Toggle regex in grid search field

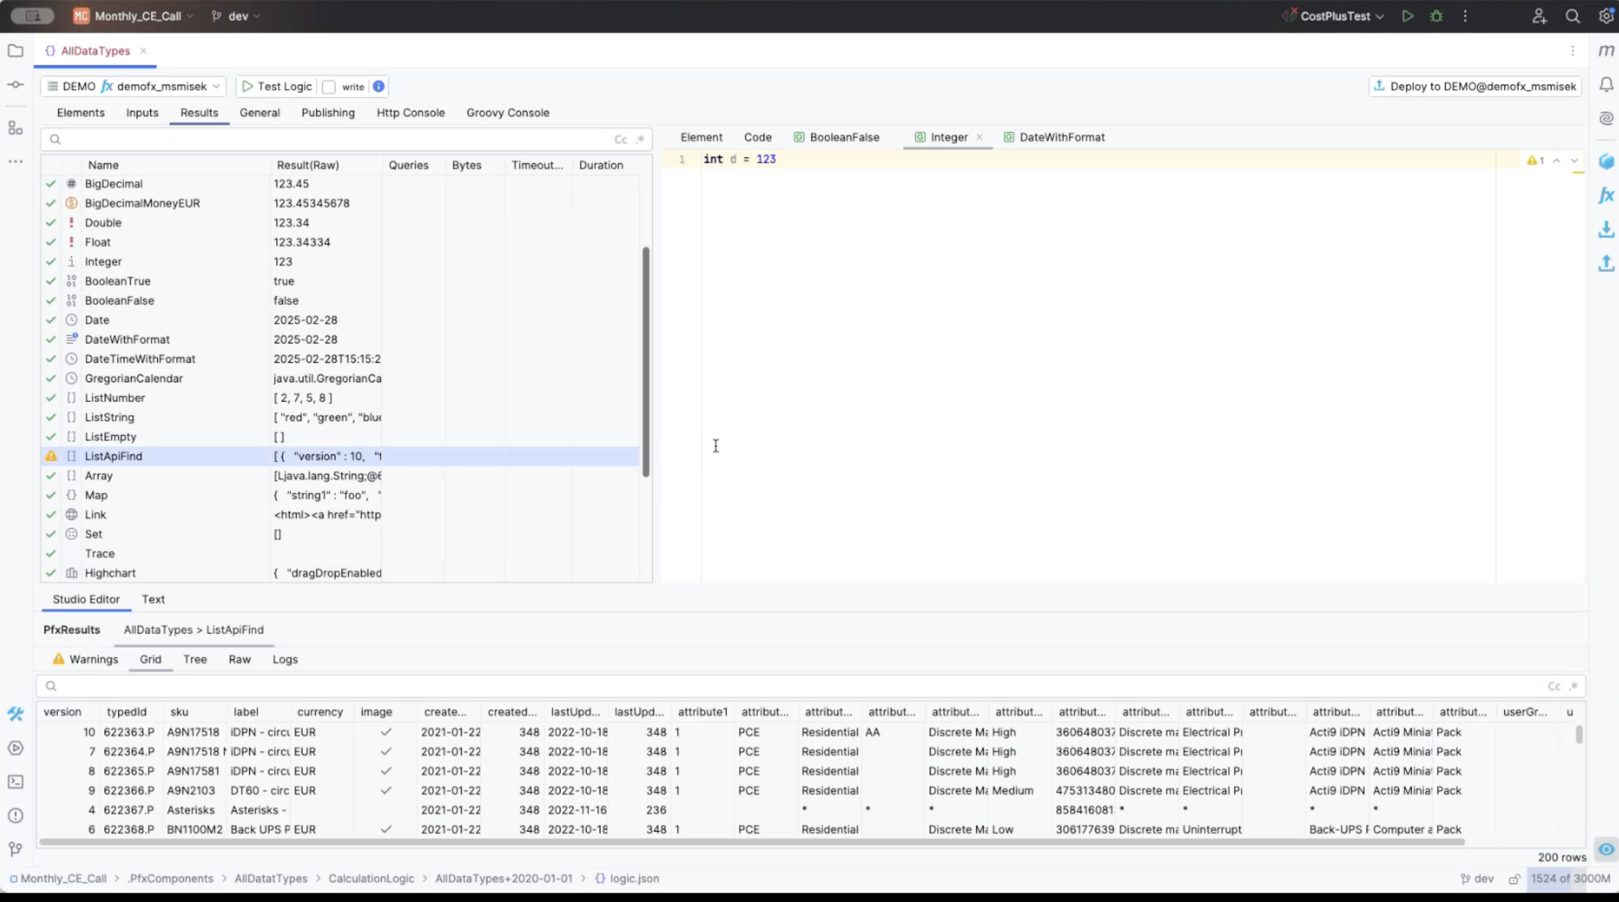(x=1574, y=686)
